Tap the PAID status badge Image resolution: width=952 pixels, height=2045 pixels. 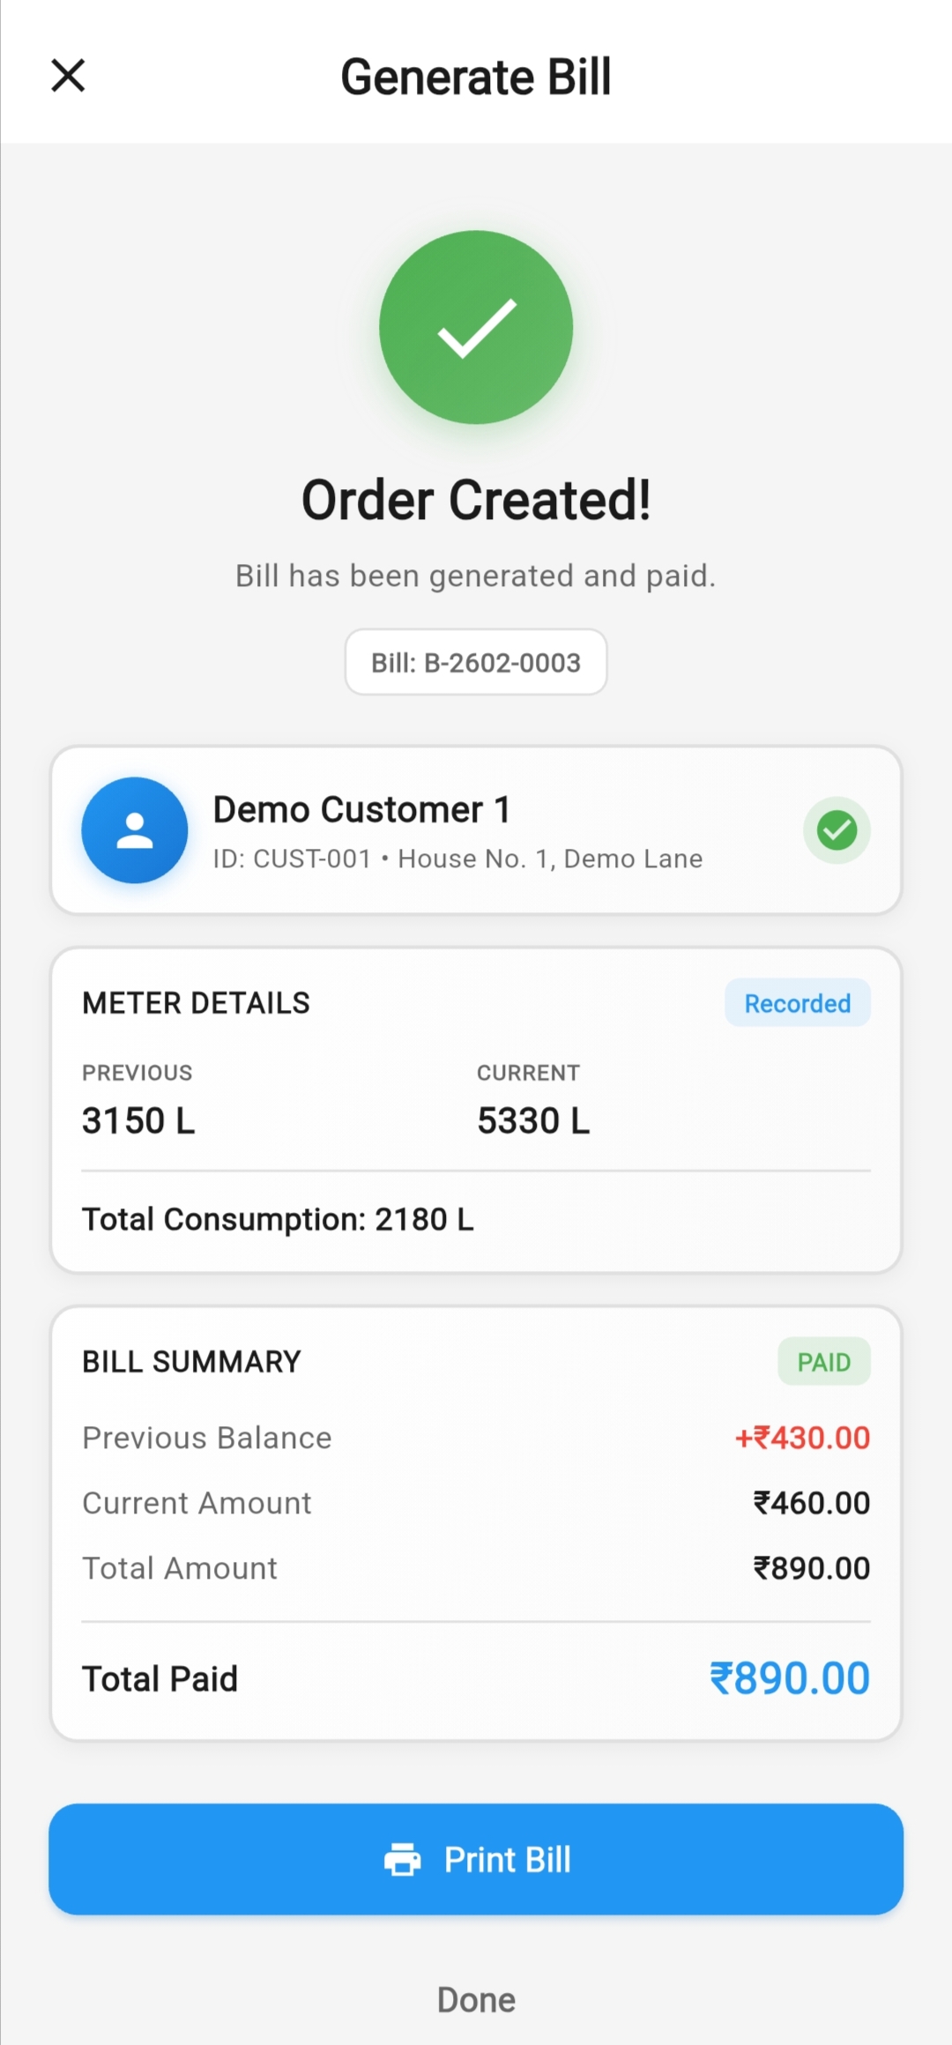click(x=823, y=1362)
